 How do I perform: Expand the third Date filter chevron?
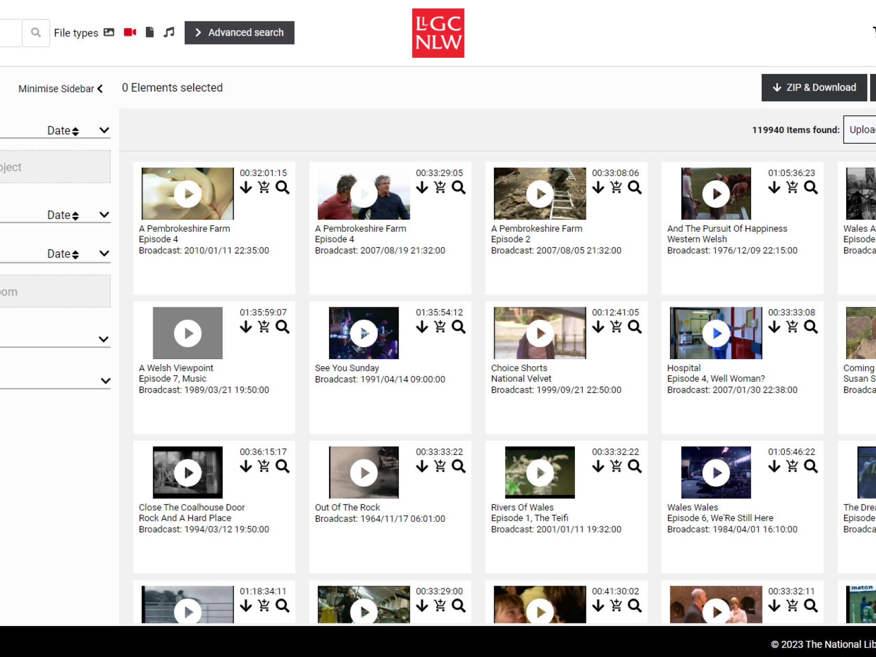tap(104, 253)
